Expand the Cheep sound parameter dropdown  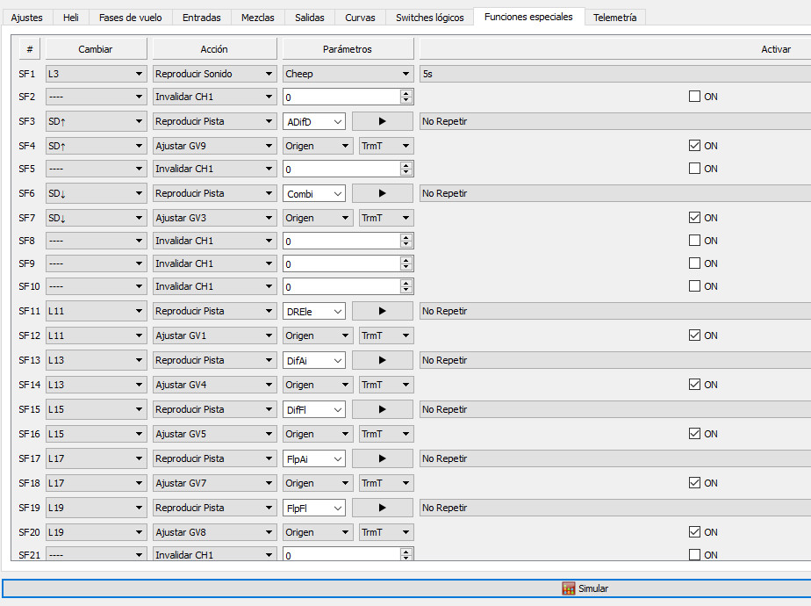click(348, 74)
